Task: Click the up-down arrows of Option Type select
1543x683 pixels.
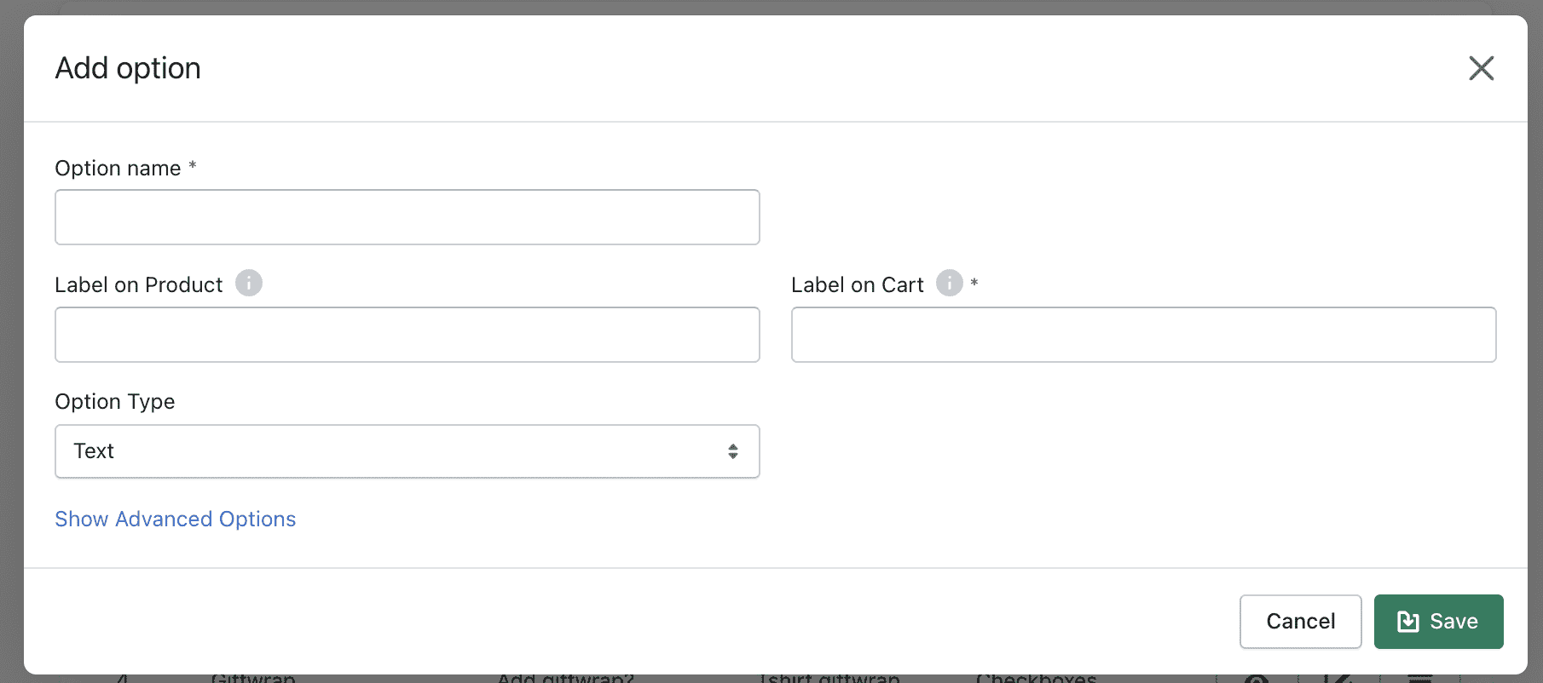Action: point(733,451)
